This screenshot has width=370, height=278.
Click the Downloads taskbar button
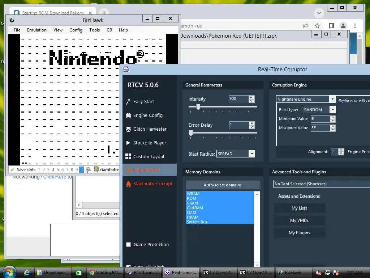point(53,273)
